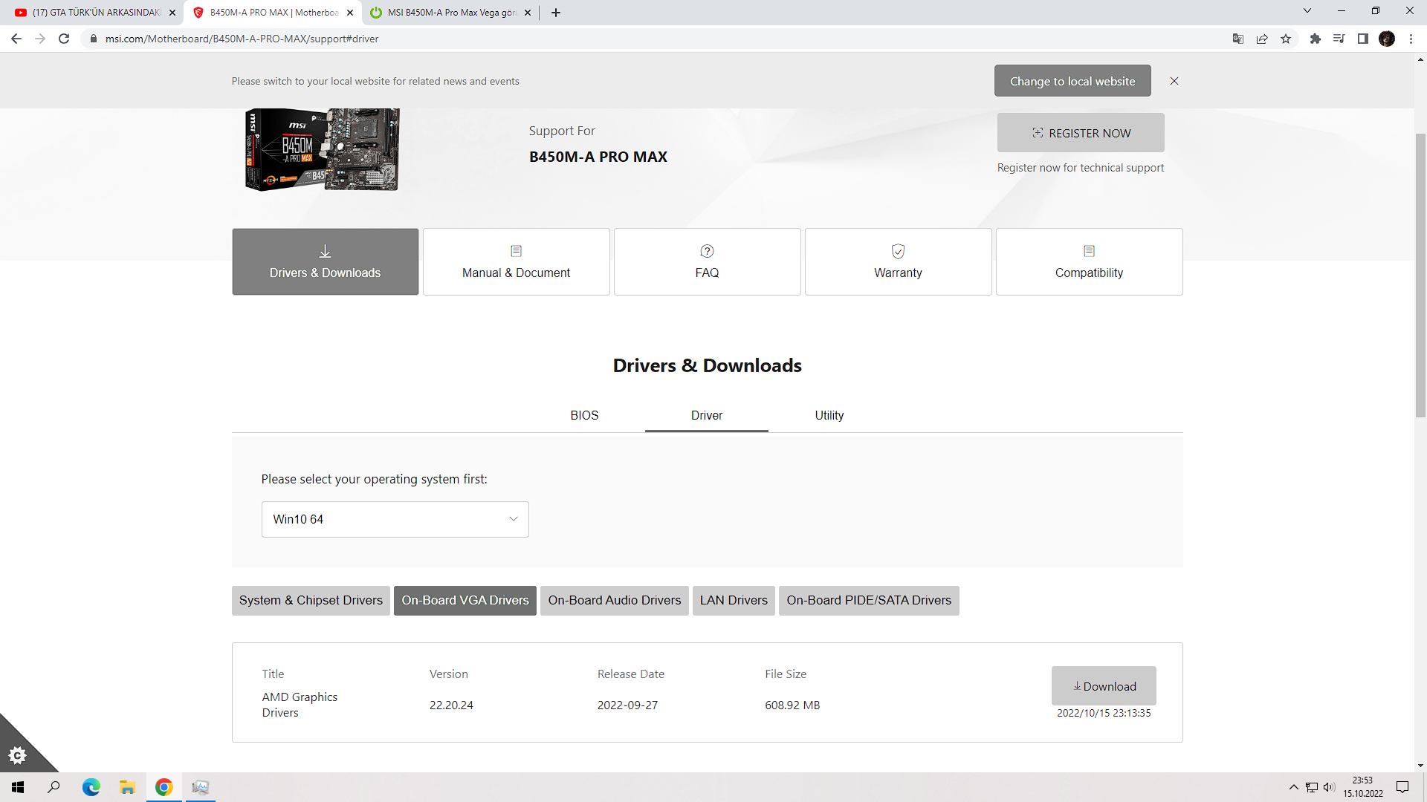Open Microsoft Edge from the taskbar
Image resolution: width=1427 pixels, height=802 pixels.
91,787
